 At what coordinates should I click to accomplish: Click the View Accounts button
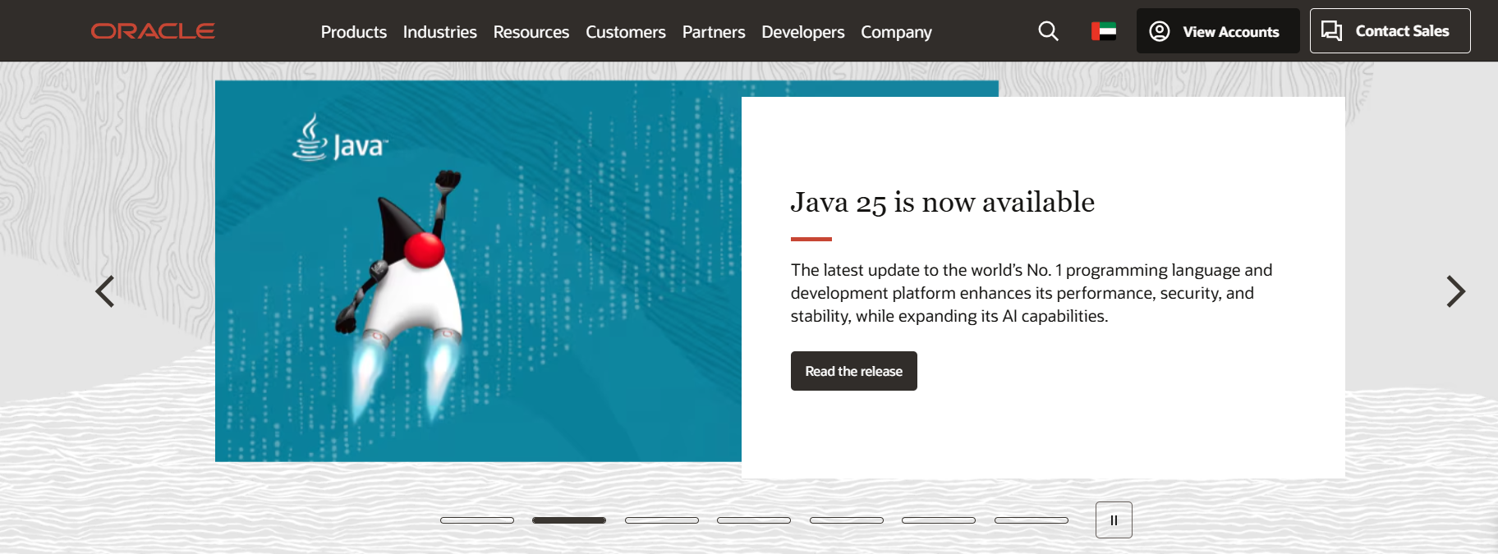point(1217,31)
